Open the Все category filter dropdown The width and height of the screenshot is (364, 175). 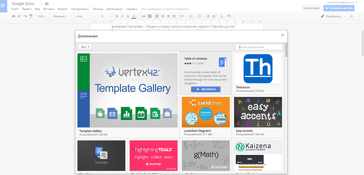(x=85, y=47)
